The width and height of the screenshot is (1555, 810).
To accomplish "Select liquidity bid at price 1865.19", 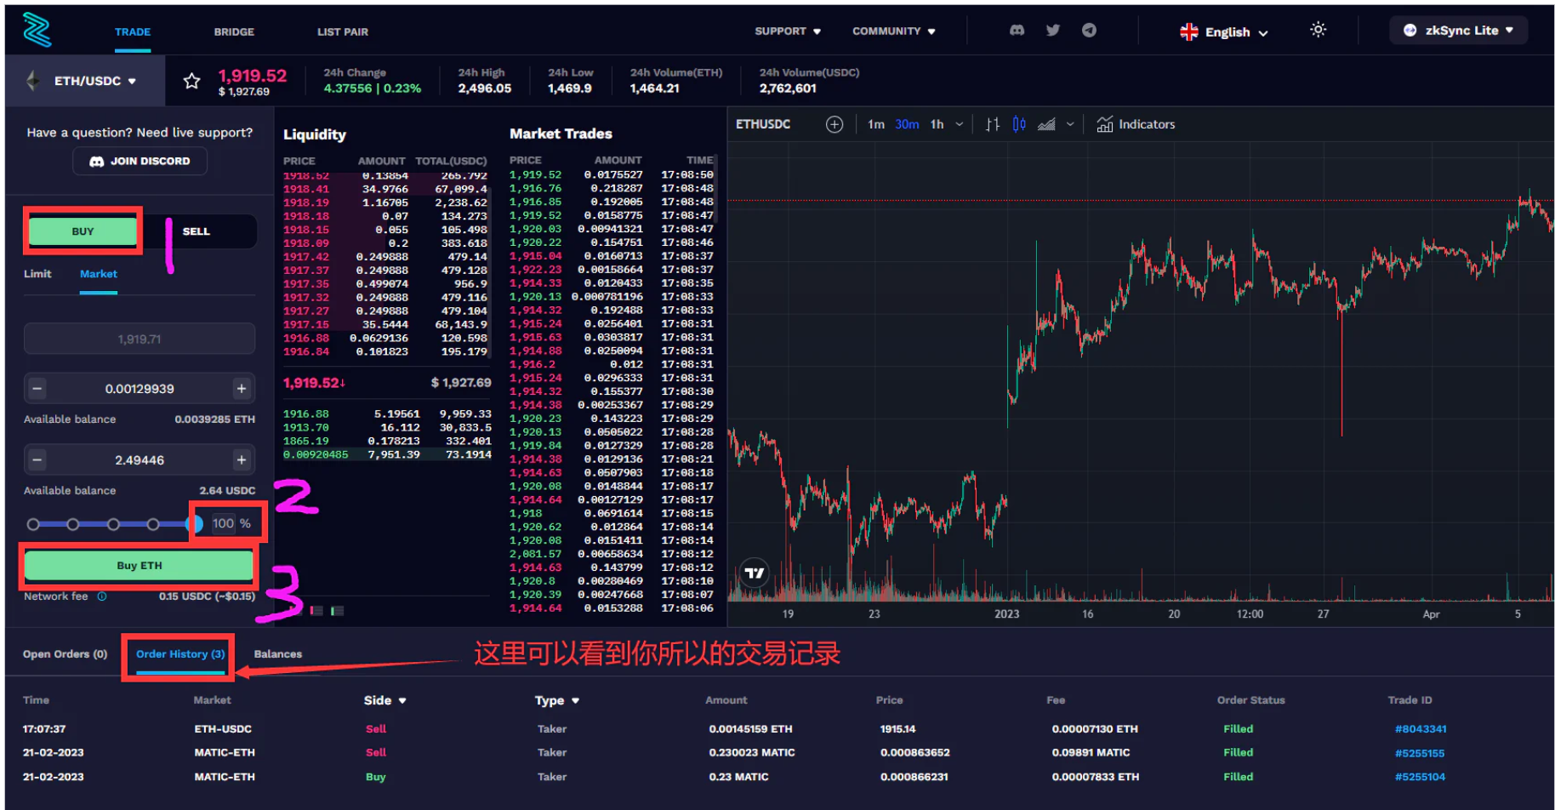I will click(x=387, y=442).
